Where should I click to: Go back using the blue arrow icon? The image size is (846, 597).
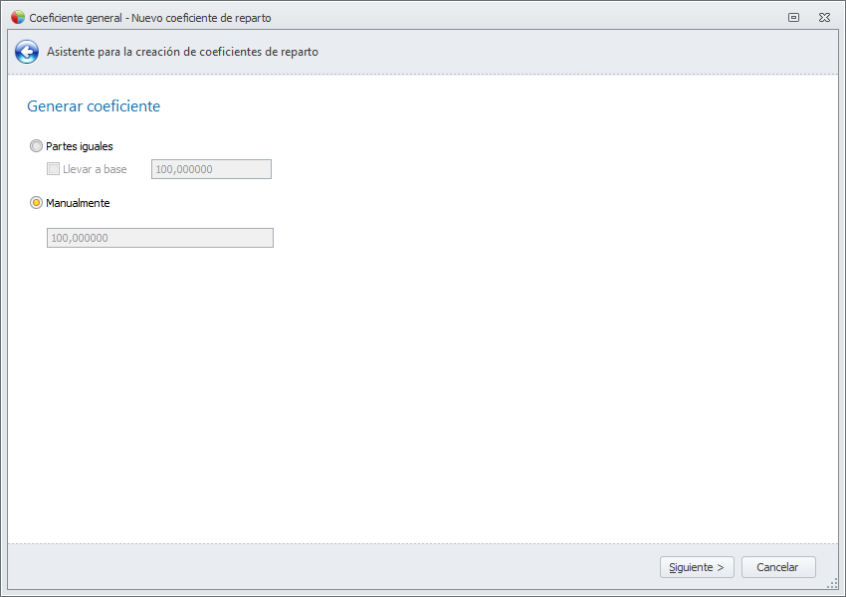[27, 52]
